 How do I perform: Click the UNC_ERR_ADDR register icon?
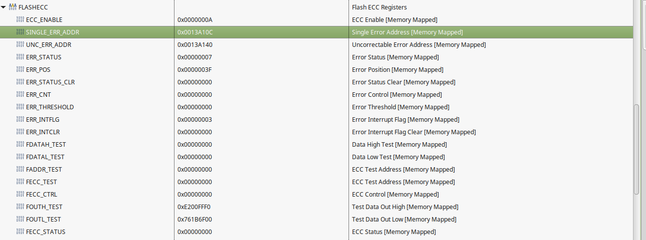tap(20, 44)
